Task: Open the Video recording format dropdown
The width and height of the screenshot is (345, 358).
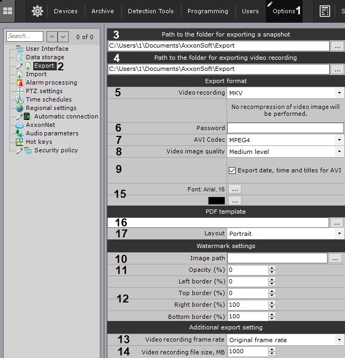Action: coord(339,93)
